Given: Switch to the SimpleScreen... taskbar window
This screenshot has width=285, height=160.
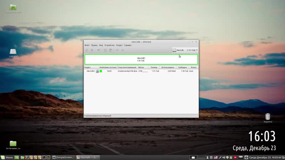Looking at the screenshot, I should 63,158.
